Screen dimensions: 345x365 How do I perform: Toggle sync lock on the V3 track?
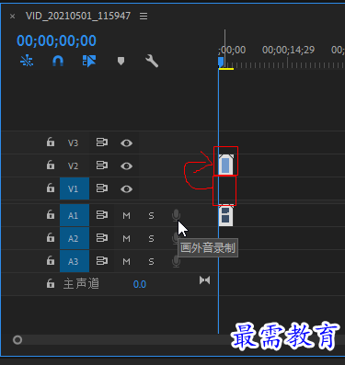[x=102, y=143]
